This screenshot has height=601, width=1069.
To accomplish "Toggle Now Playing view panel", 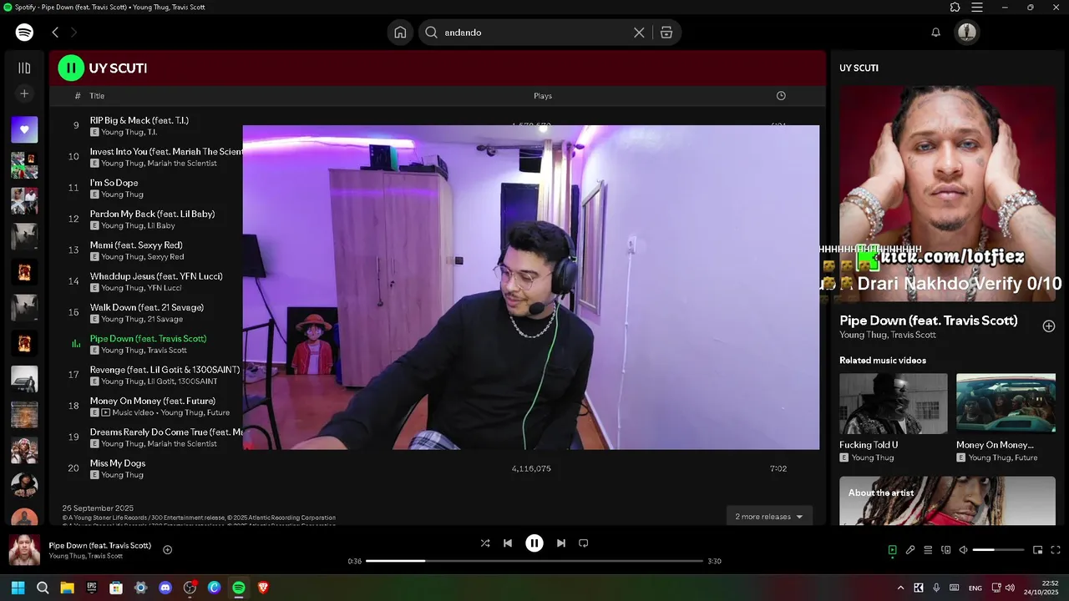I will pyautogui.click(x=892, y=550).
